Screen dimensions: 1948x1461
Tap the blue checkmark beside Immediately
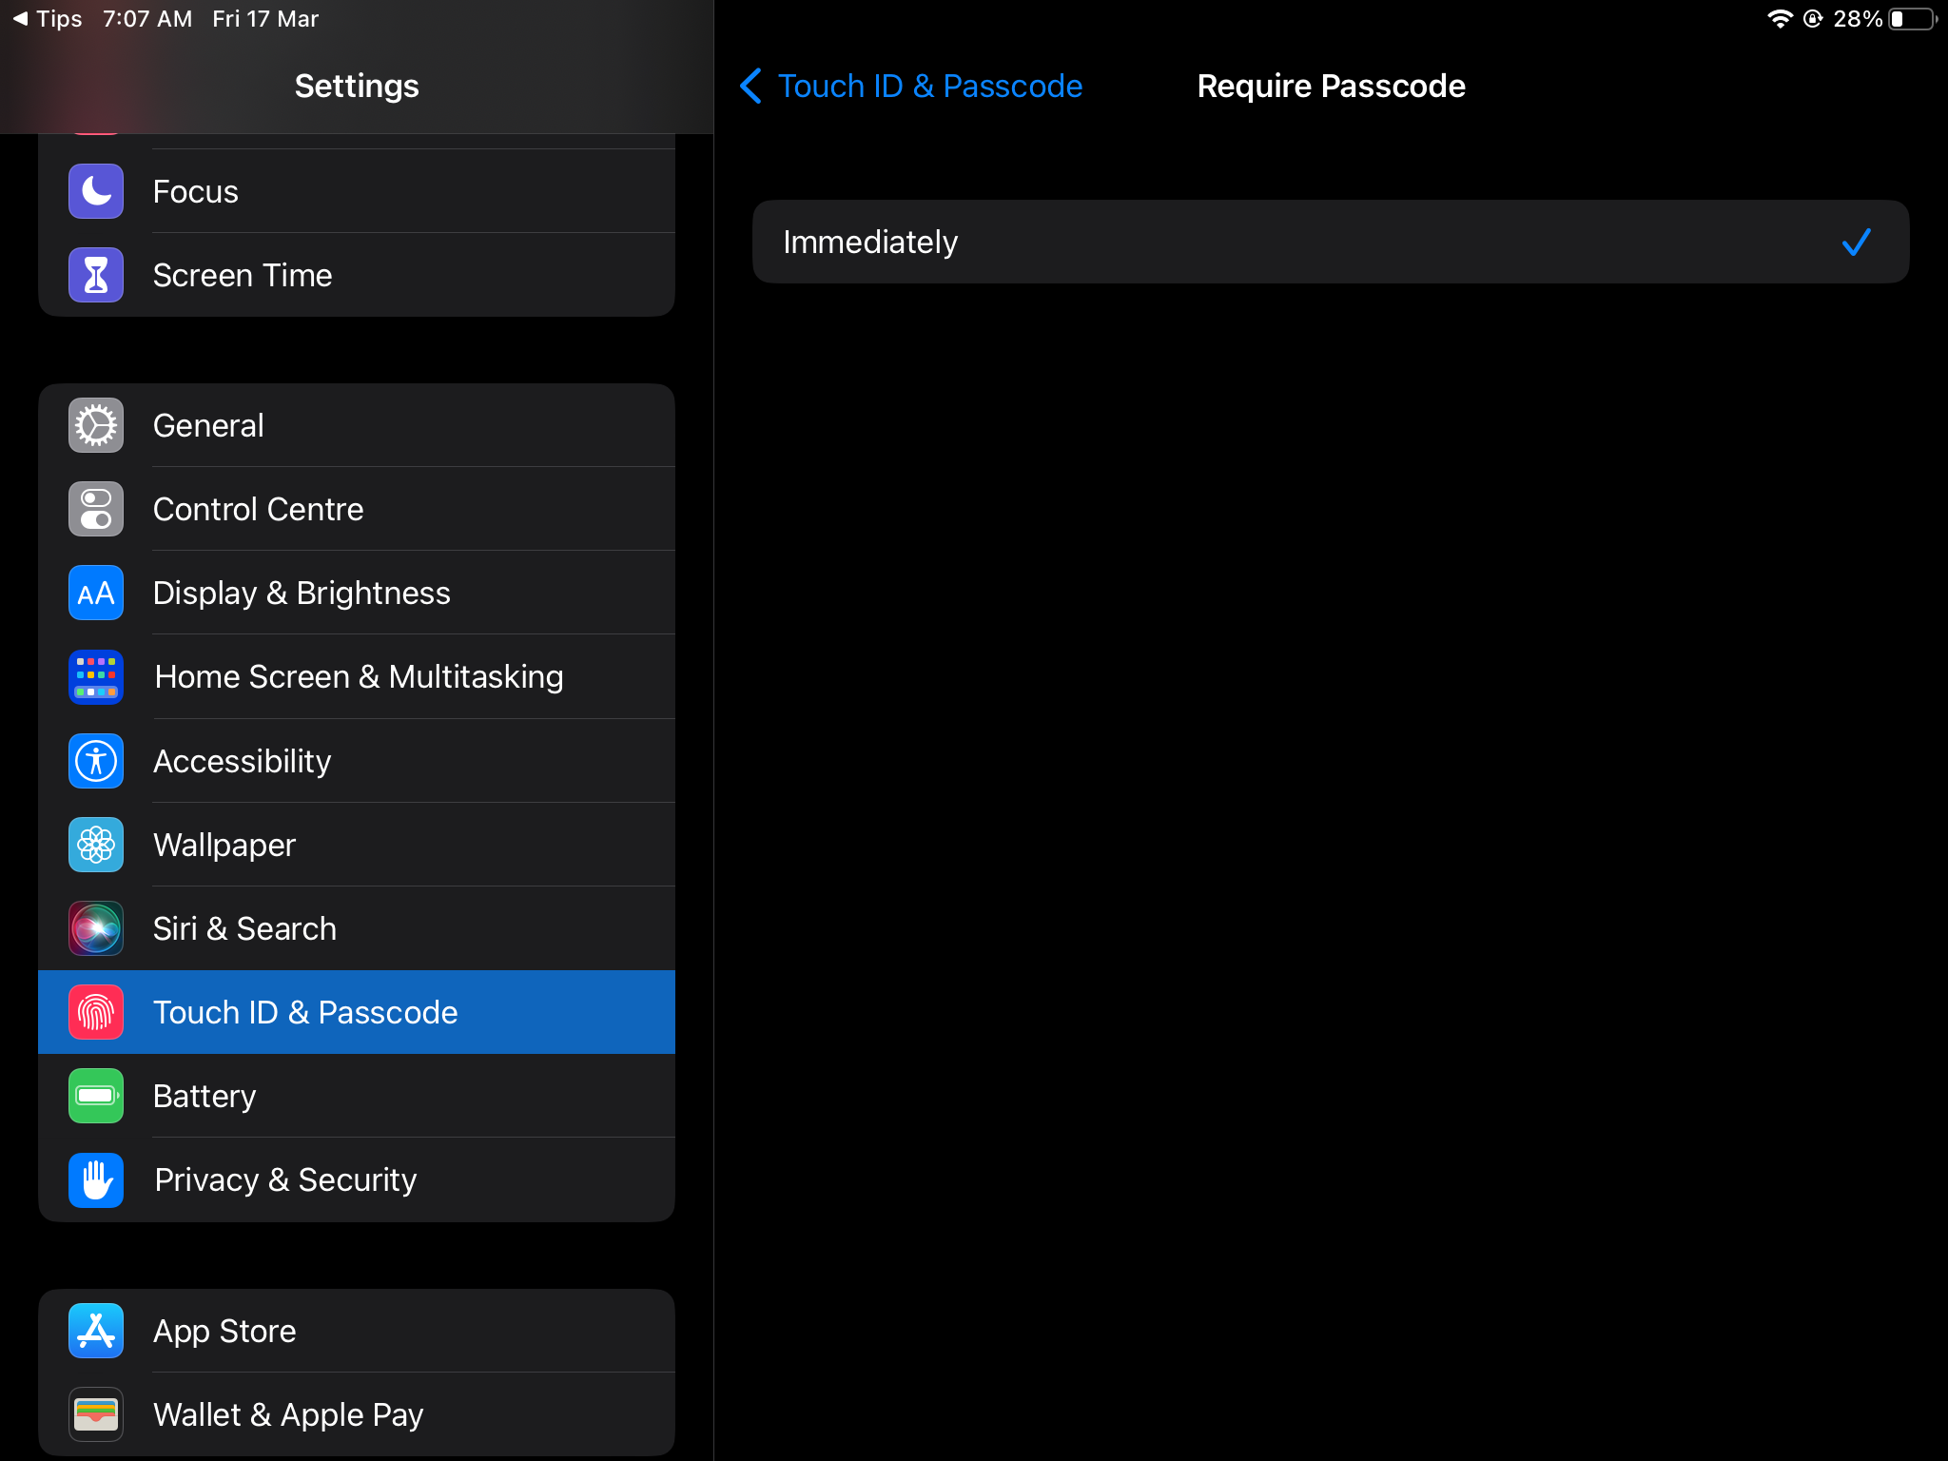tap(1856, 242)
